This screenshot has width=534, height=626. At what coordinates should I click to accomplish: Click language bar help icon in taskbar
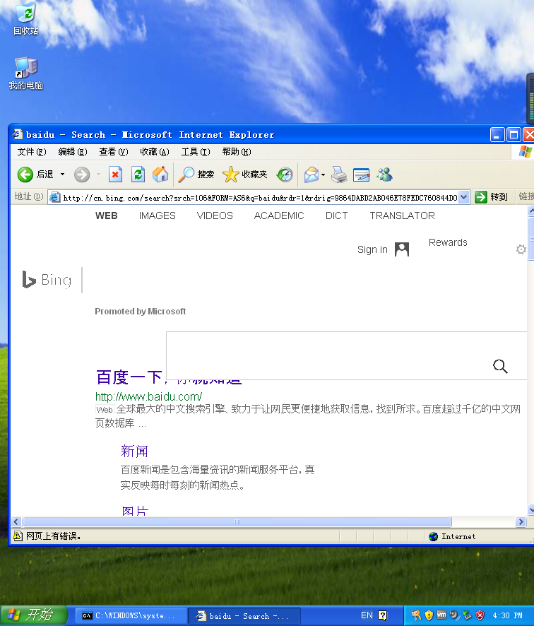382,615
